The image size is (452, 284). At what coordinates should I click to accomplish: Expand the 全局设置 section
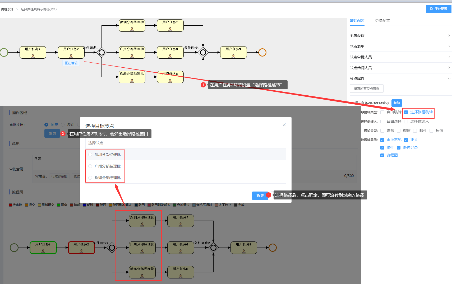pos(400,35)
